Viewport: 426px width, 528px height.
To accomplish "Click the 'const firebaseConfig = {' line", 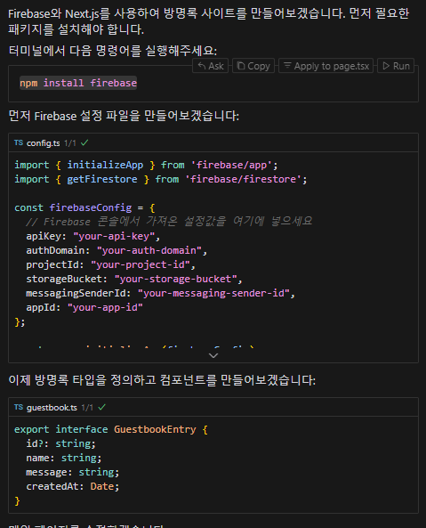I will click(x=84, y=207).
